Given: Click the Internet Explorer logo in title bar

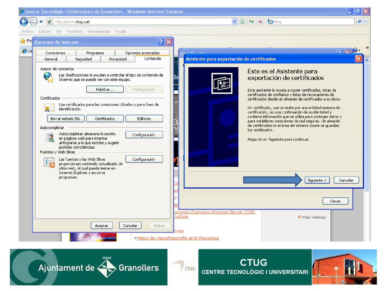Looking at the screenshot, I should pos(22,11).
